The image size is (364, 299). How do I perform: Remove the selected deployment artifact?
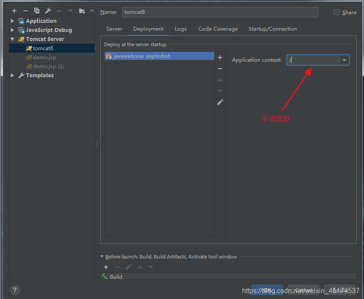click(x=220, y=69)
